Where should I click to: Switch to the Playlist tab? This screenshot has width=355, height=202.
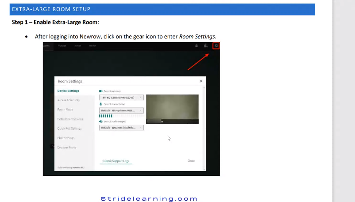coord(62,46)
